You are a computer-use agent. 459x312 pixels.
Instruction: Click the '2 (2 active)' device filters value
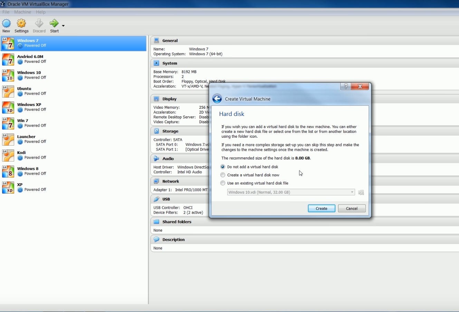coord(193,213)
